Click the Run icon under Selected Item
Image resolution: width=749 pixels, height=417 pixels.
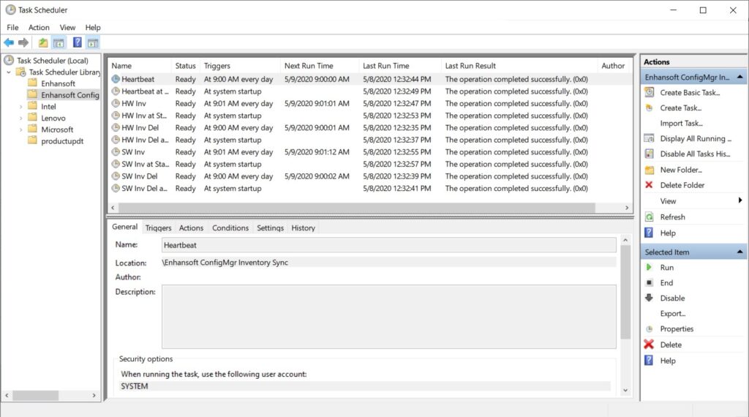tap(648, 268)
